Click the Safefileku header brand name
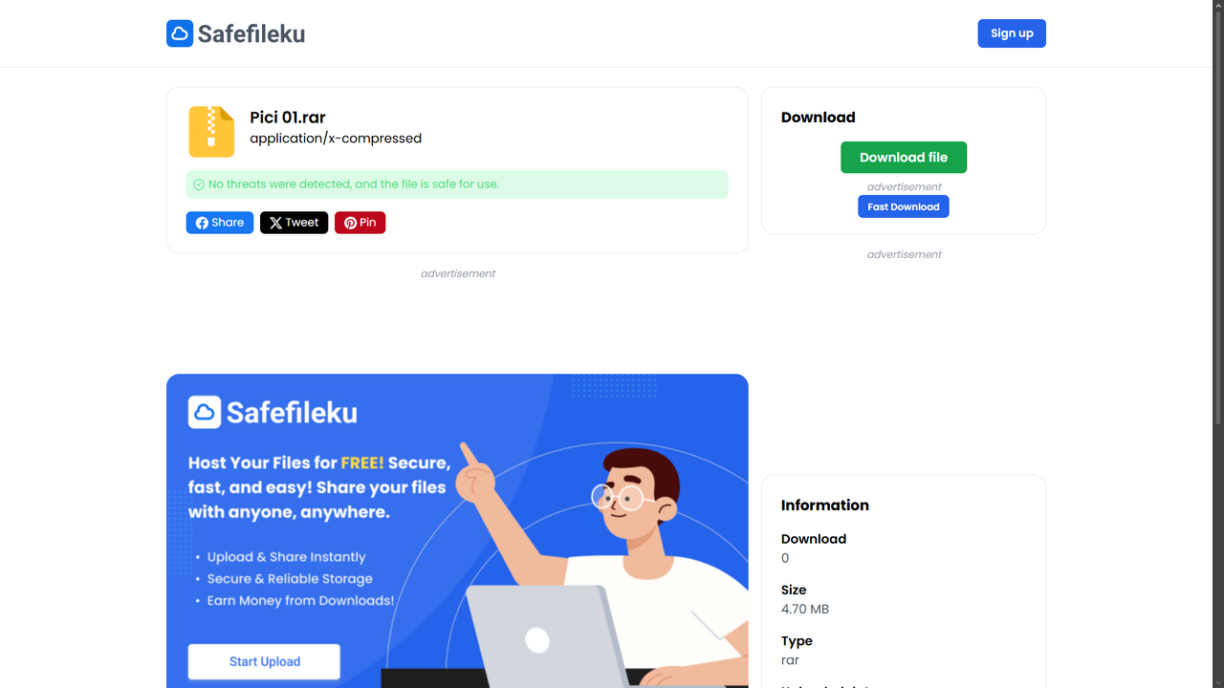 251,33
